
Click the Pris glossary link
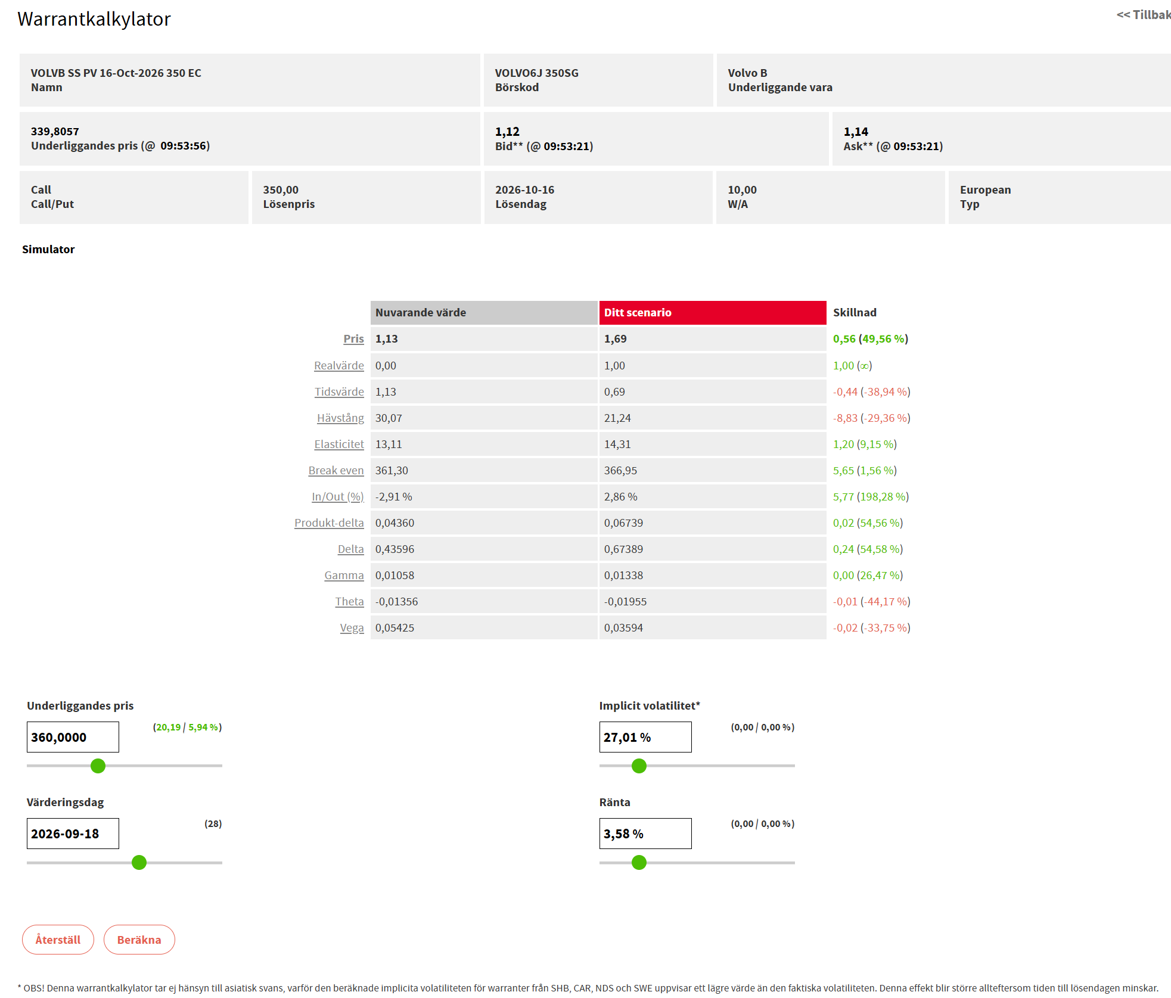(353, 338)
